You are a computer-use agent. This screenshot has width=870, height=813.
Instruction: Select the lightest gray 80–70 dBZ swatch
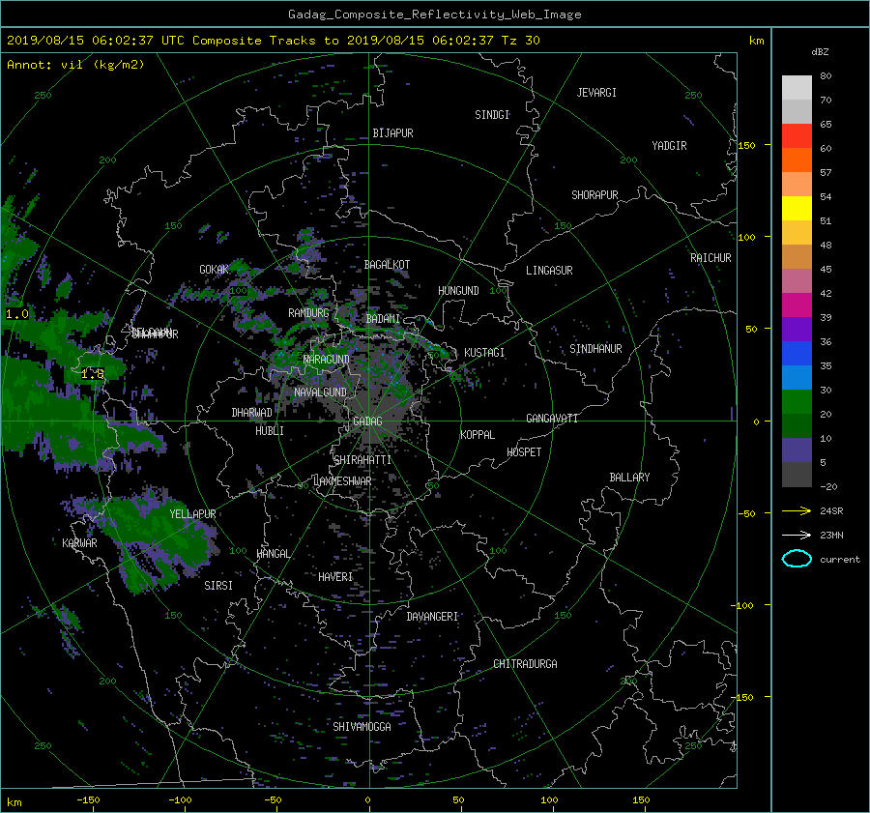click(797, 88)
